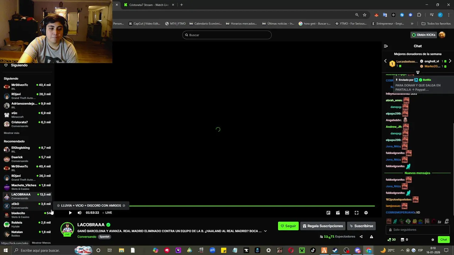Click the Spanish language tag

pos(104,237)
